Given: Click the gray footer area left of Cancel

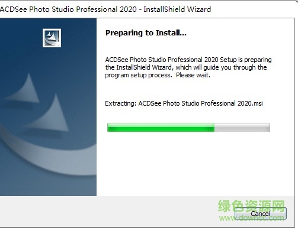Looking at the screenshot, I should (117, 211).
